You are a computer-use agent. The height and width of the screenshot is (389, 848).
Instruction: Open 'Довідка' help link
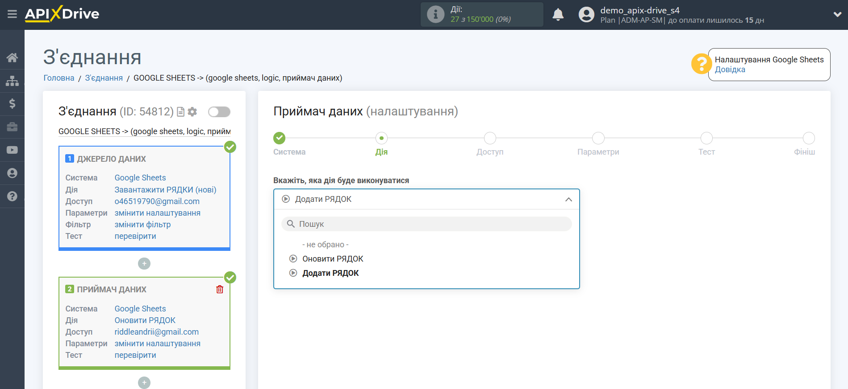[x=730, y=70]
